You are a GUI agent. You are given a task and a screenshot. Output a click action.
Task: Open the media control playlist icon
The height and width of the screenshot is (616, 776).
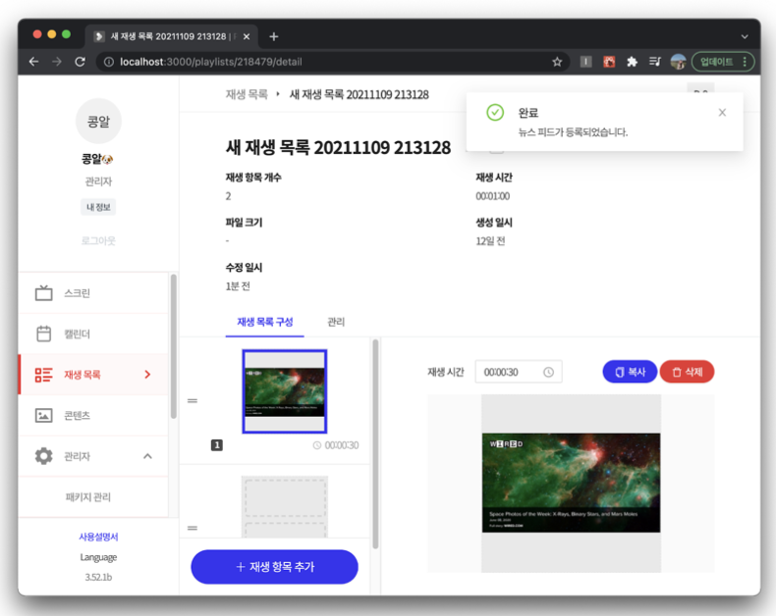655,62
